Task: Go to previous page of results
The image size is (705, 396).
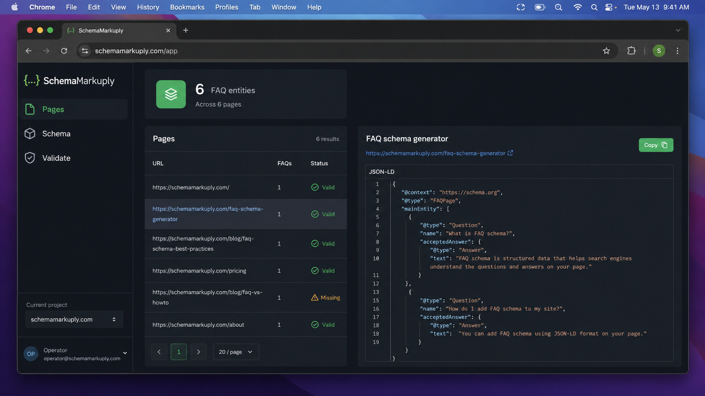Action: point(159,352)
